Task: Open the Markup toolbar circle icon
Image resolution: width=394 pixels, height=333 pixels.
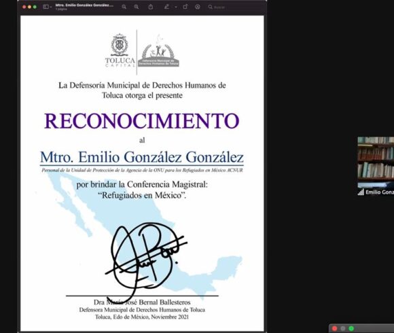Action: [x=198, y=7]
